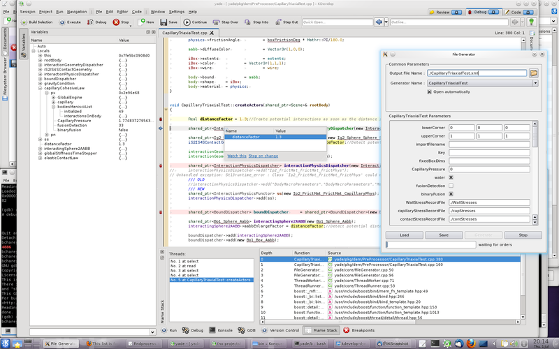559x349 pixels.
Task: Click the green lightbulb icon in toolbar
Action: tap(532, 22)
